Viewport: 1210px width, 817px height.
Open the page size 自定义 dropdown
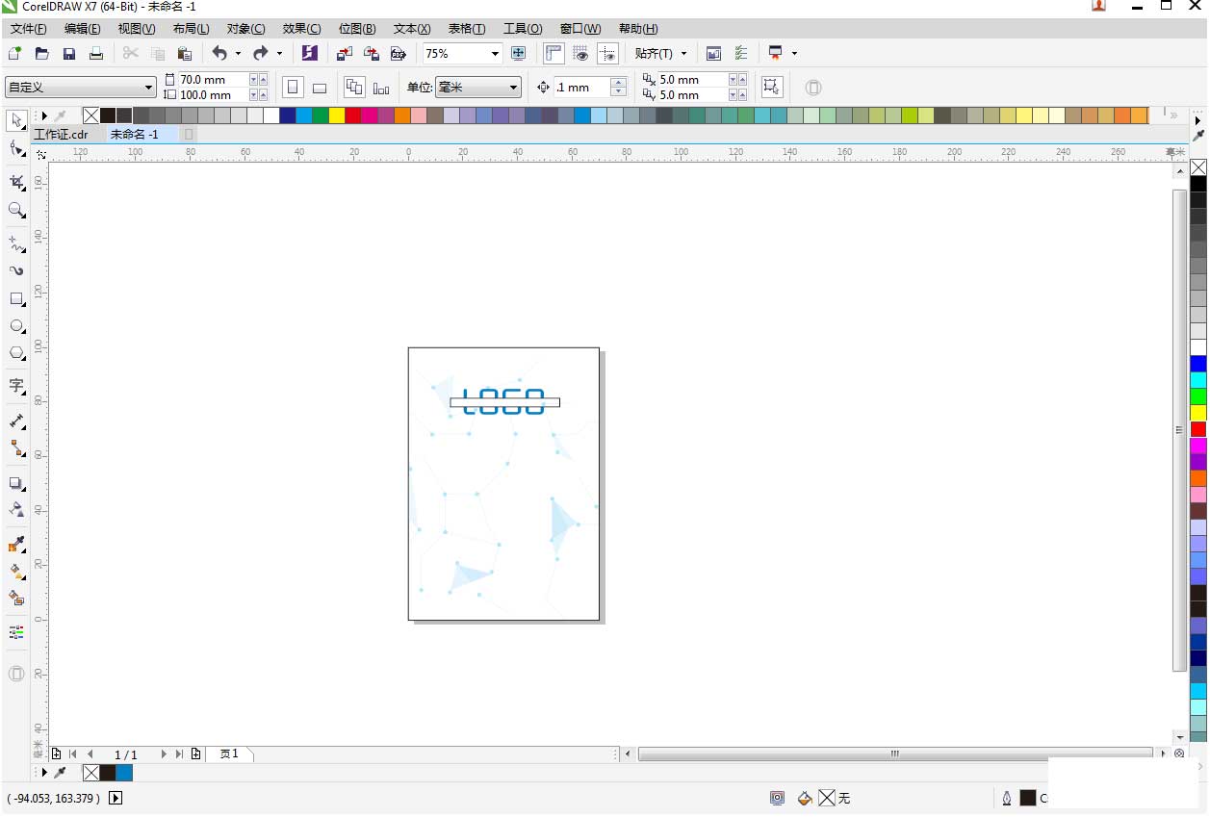pos(148,88)
